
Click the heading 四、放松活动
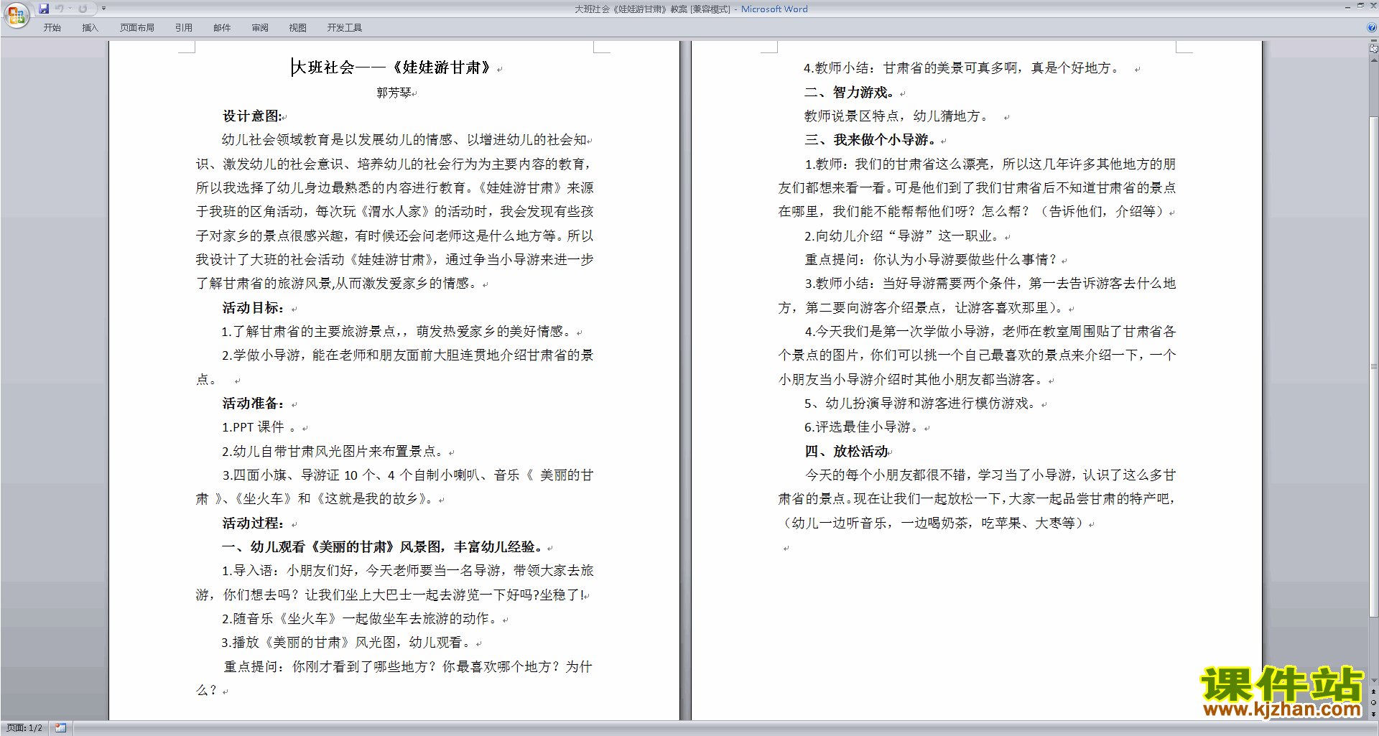pos(847,452)
